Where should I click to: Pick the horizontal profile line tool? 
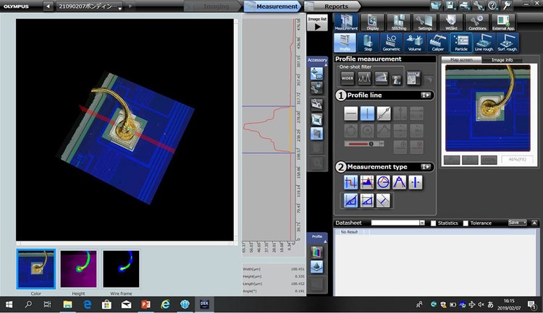coord(350,113)
